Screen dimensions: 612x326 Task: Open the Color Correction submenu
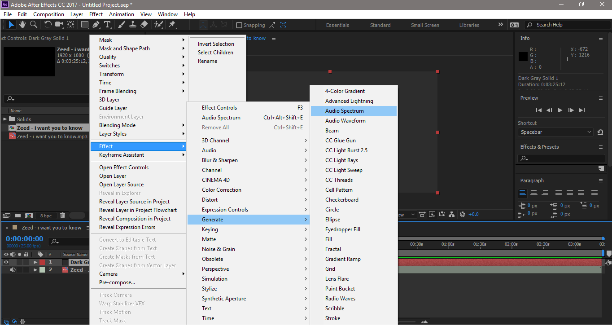click(x=248, y=190)
